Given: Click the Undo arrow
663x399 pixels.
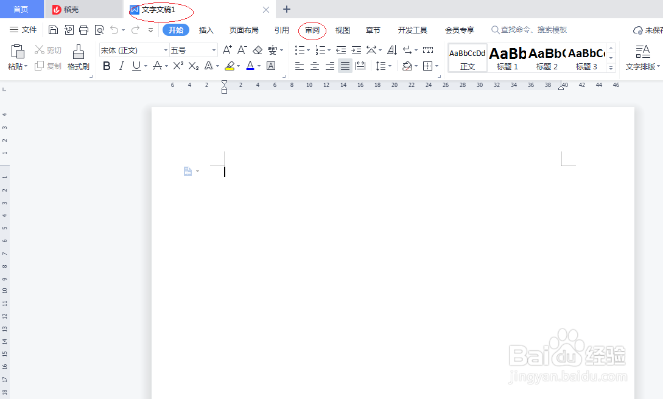Looking at the screenshot, I should 114,30.
